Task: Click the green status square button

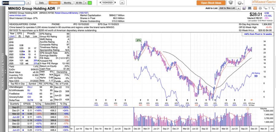Action: (x=90, y=3)
